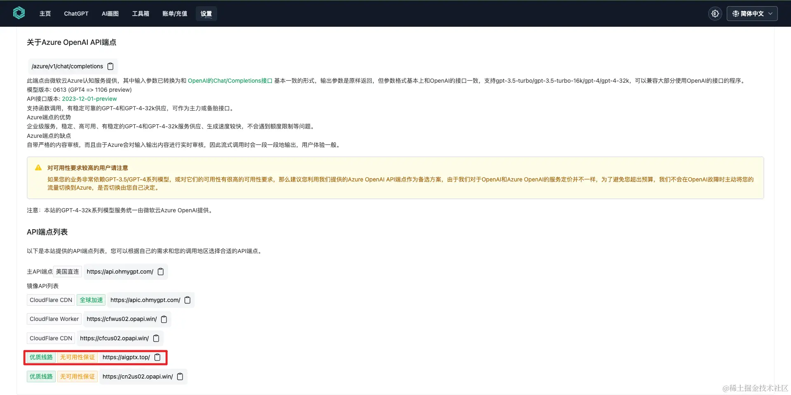Copy the https://cn2us02.opapi.win/ endpoint
Image resolution: width=791 pixels, height=395 pixels.
click(x=180, y=376)
